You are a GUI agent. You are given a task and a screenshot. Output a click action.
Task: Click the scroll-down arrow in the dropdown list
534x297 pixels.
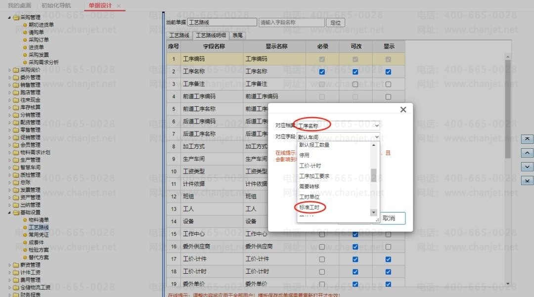click(374, 212)
